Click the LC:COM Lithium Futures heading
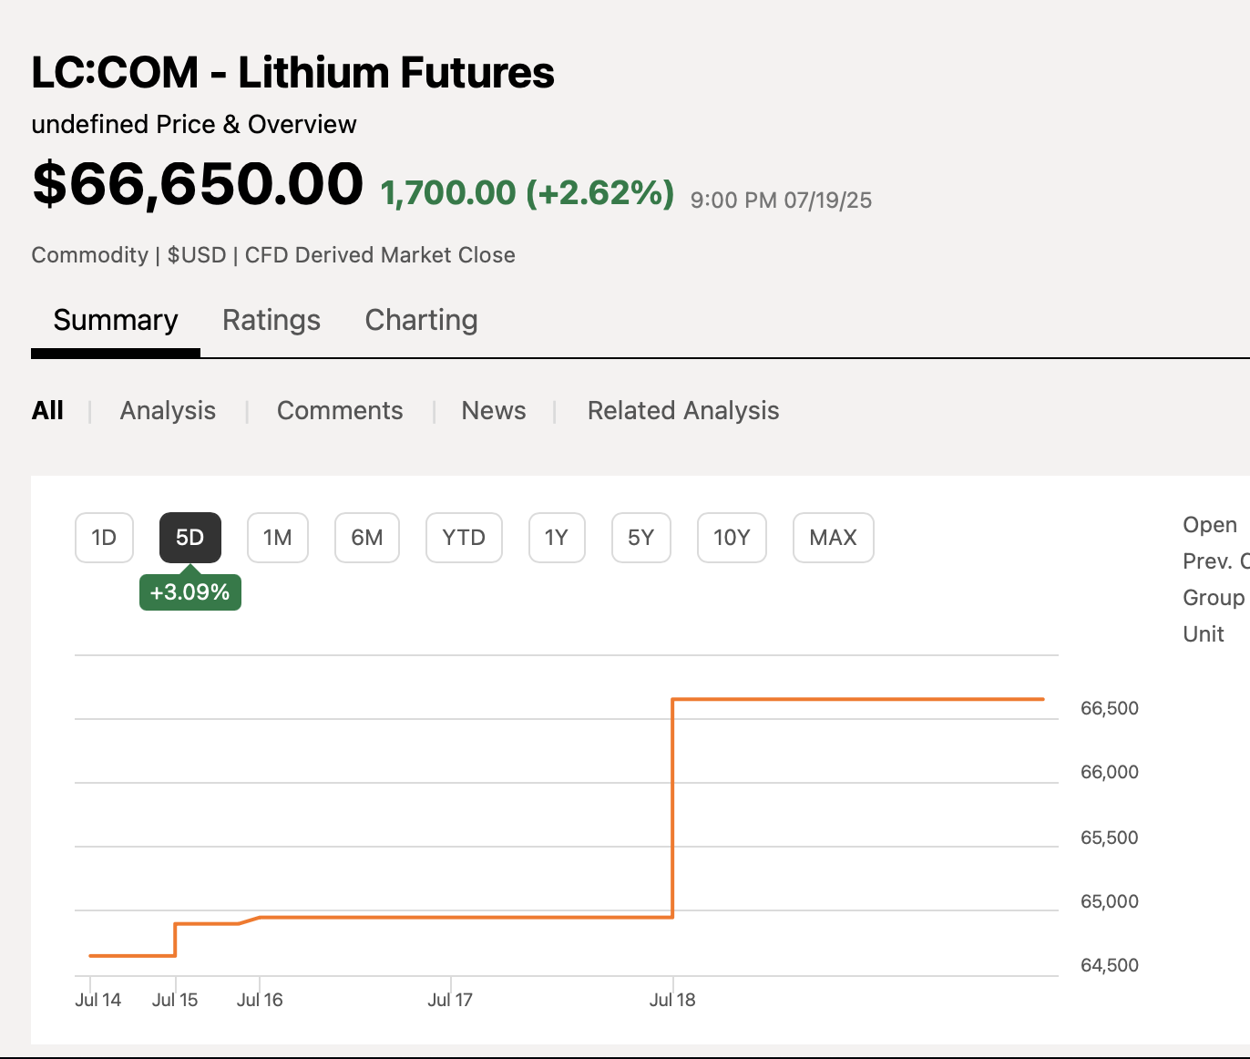Viewport: 1250px width, 1059px height. click(292, 73)
